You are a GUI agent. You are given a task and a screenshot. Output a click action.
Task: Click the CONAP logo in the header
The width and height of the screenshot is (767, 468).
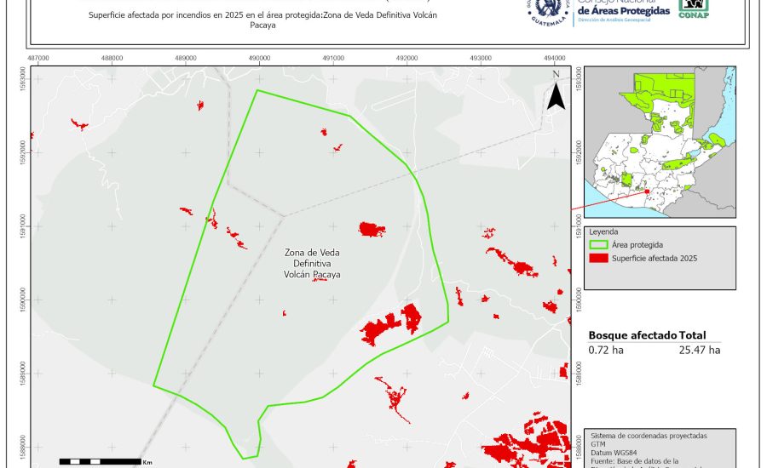pos(693,9)
